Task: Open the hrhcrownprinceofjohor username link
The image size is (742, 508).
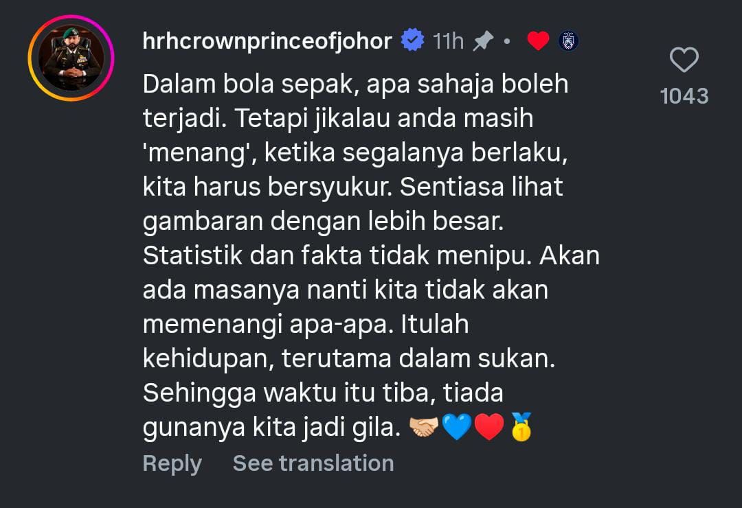Action: 267,42
